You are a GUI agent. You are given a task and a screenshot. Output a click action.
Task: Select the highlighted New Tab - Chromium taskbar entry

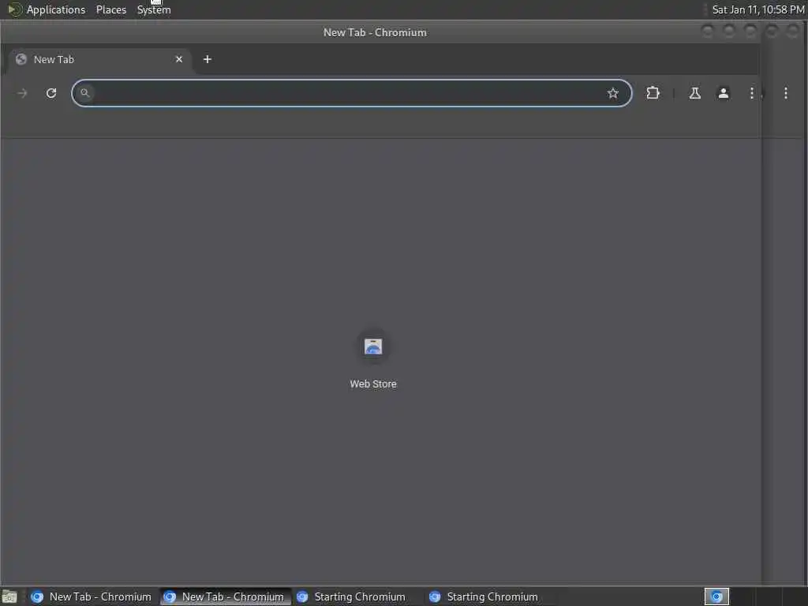(225, 597)
